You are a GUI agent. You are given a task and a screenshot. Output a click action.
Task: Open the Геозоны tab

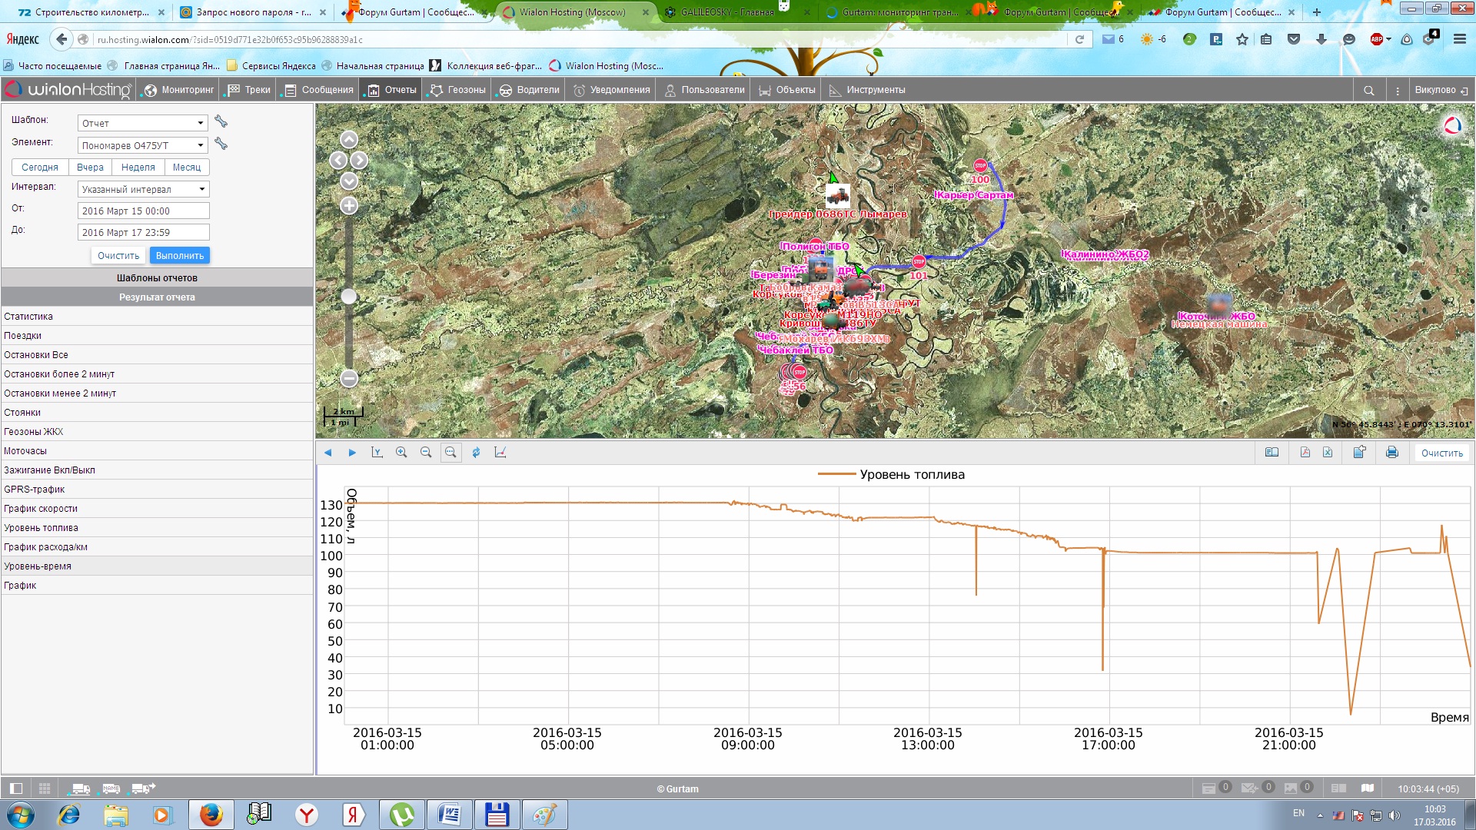(x=458, y=90)
